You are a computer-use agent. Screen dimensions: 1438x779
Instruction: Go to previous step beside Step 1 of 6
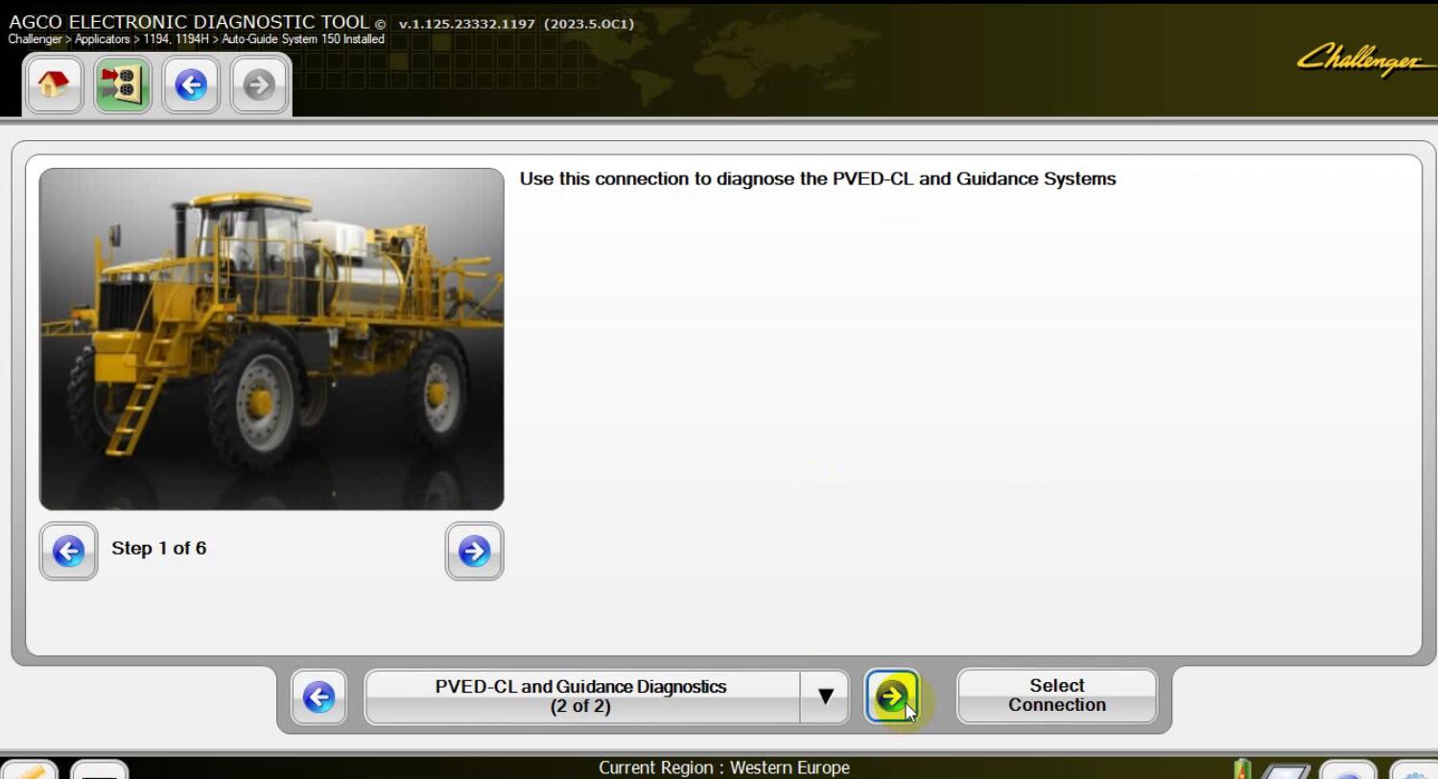(68, 551)
